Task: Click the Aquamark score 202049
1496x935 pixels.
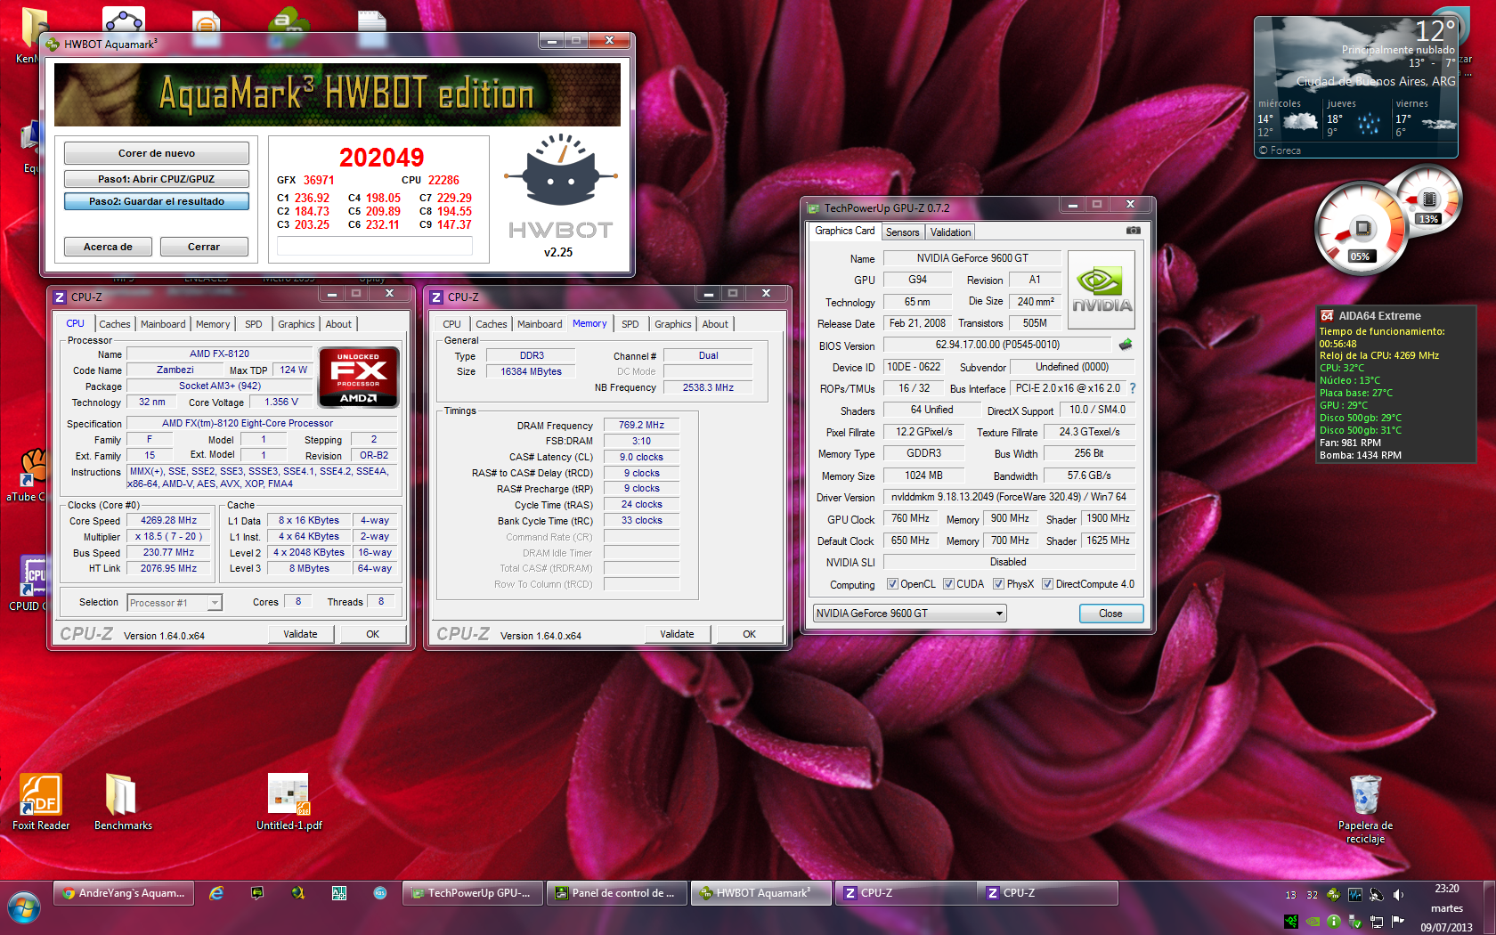Action: tap(382, 158)
